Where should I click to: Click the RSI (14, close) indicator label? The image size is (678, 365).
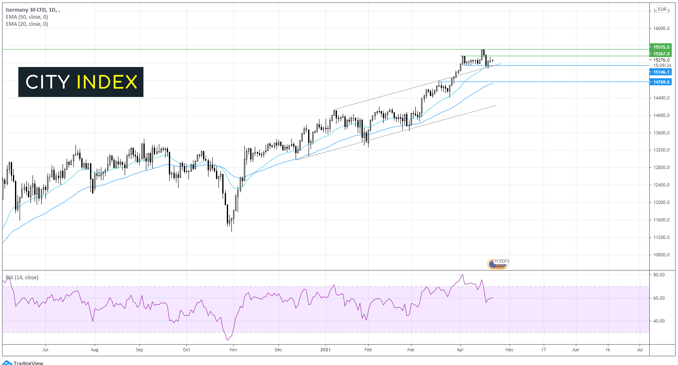(x=22, y=278)
